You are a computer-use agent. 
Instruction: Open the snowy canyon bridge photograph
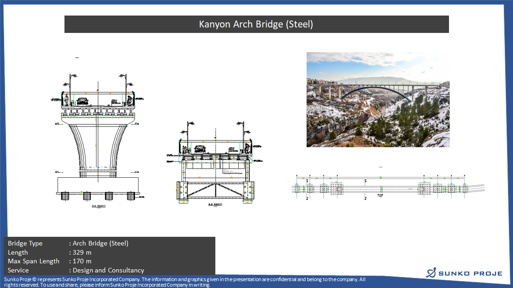378,99
